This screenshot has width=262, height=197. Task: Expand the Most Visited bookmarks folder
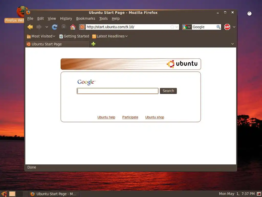(x=41, y=36)
